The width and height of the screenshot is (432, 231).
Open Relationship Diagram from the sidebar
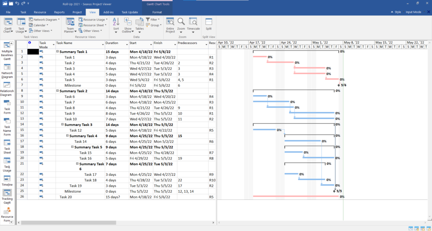(x=7, y=89)
